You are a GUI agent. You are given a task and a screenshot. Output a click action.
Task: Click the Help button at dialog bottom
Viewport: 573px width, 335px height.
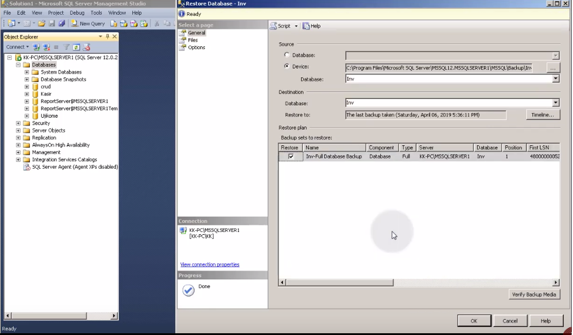click(x=545, y=321)
